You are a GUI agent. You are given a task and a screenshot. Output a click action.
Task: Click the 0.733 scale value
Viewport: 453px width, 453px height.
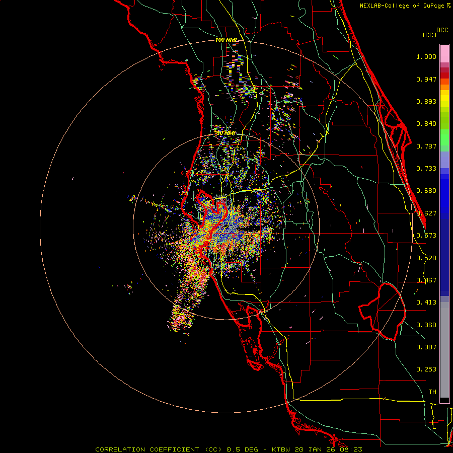426,169
